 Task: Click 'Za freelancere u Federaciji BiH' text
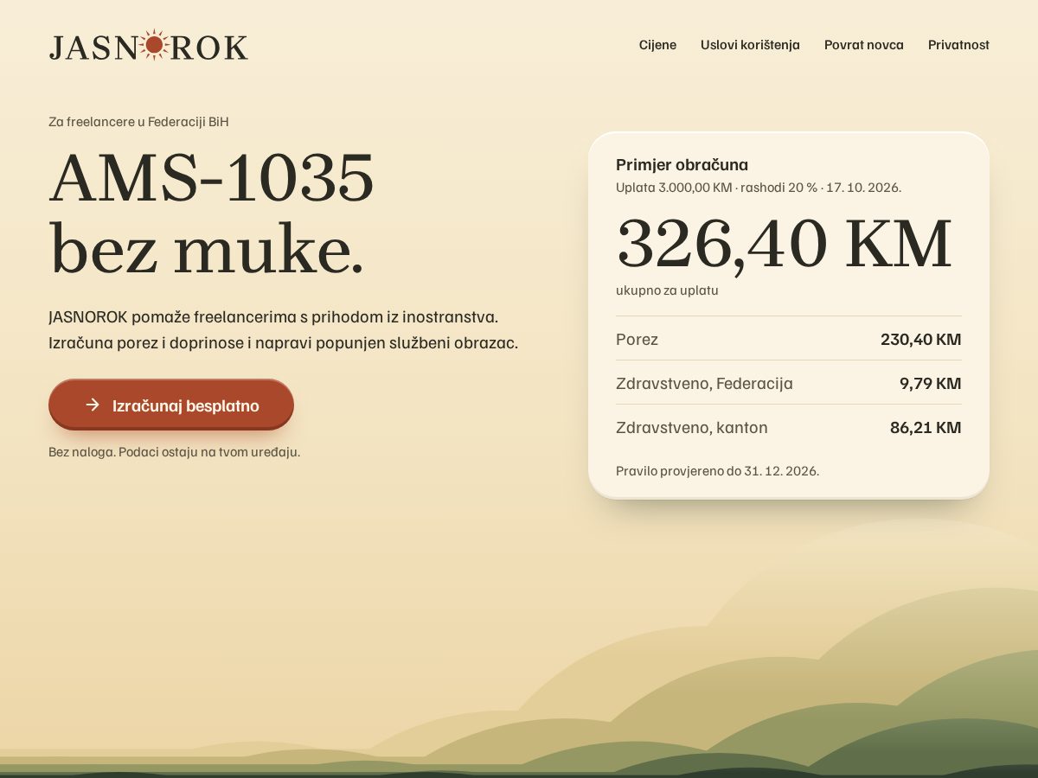[x=138, y=122]
